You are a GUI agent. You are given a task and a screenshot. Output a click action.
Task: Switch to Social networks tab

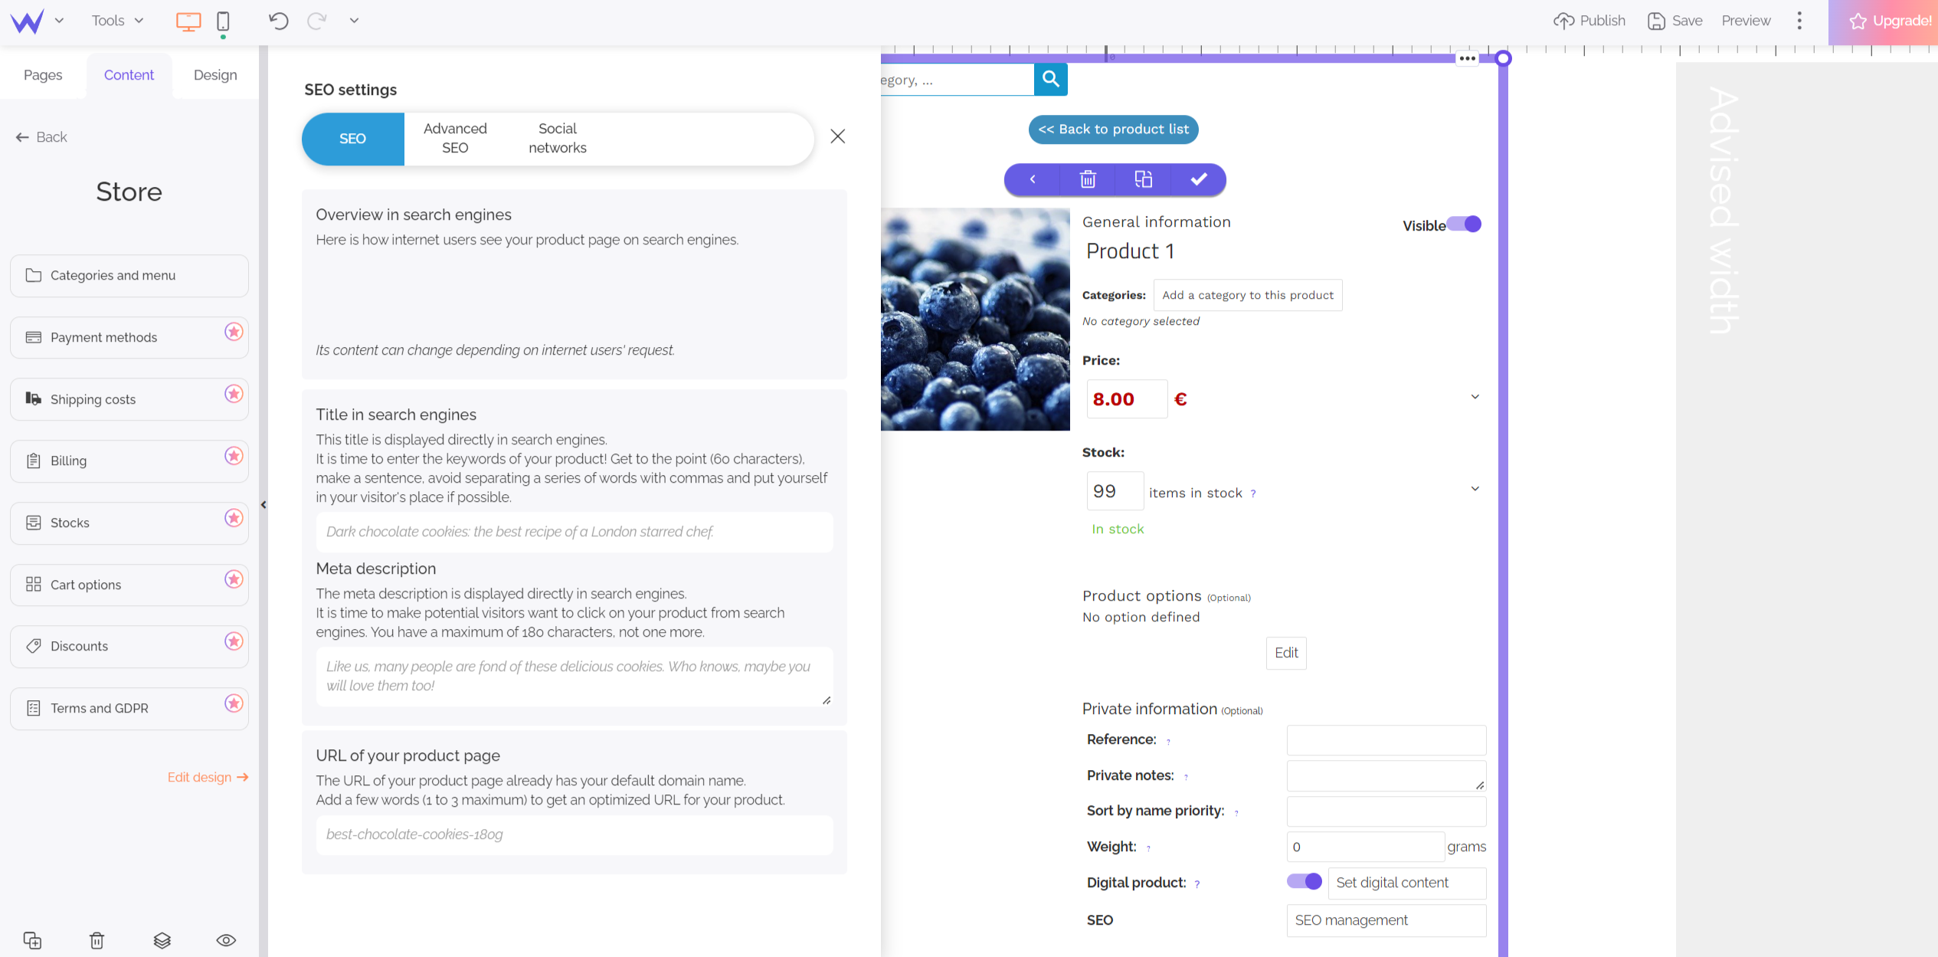(558, 137)
